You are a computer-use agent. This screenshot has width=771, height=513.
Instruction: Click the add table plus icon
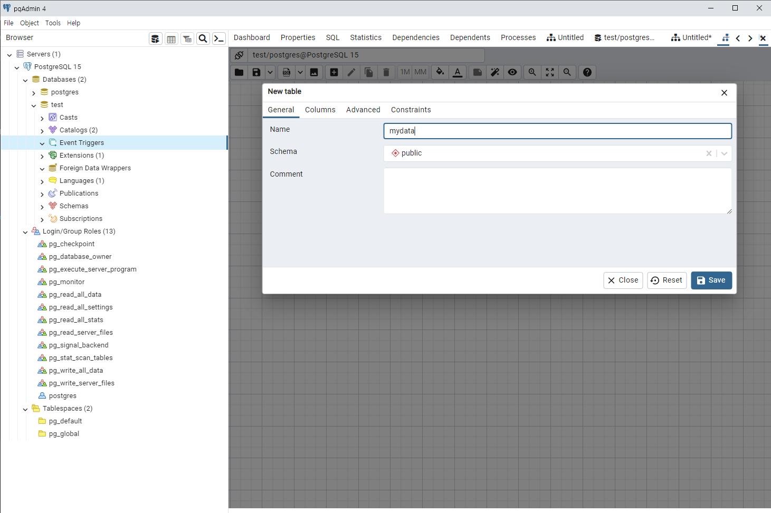(334, 72)
